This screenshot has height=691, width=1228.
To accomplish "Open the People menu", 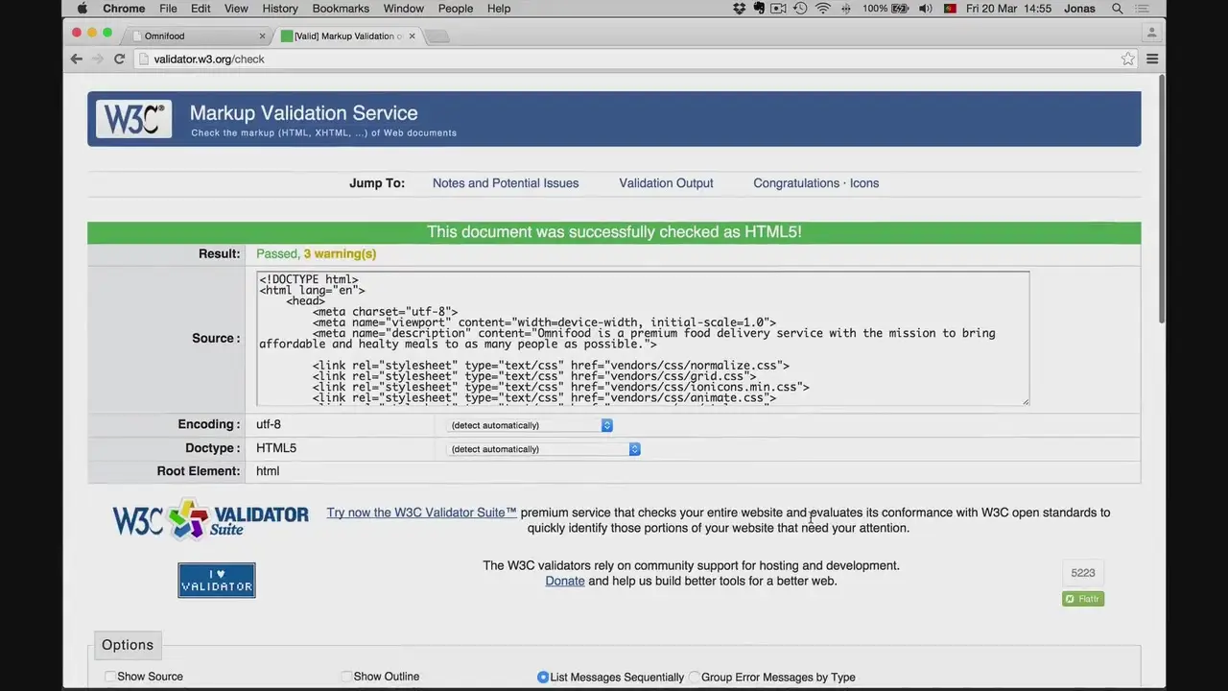I will (x=456, y=9).
